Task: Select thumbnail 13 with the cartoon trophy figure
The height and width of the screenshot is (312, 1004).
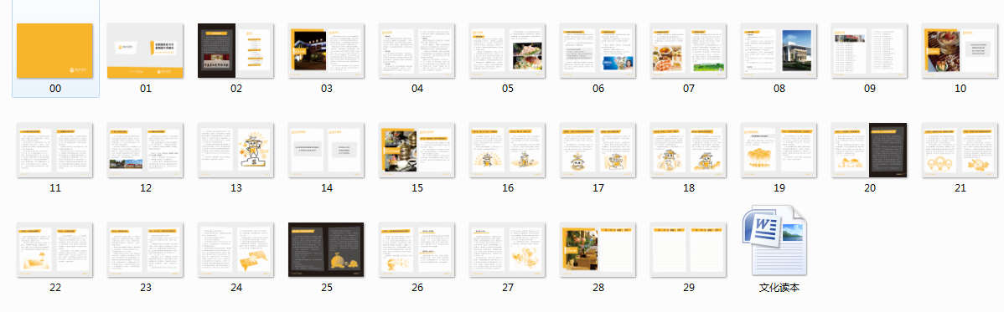Action: point(236,151)
